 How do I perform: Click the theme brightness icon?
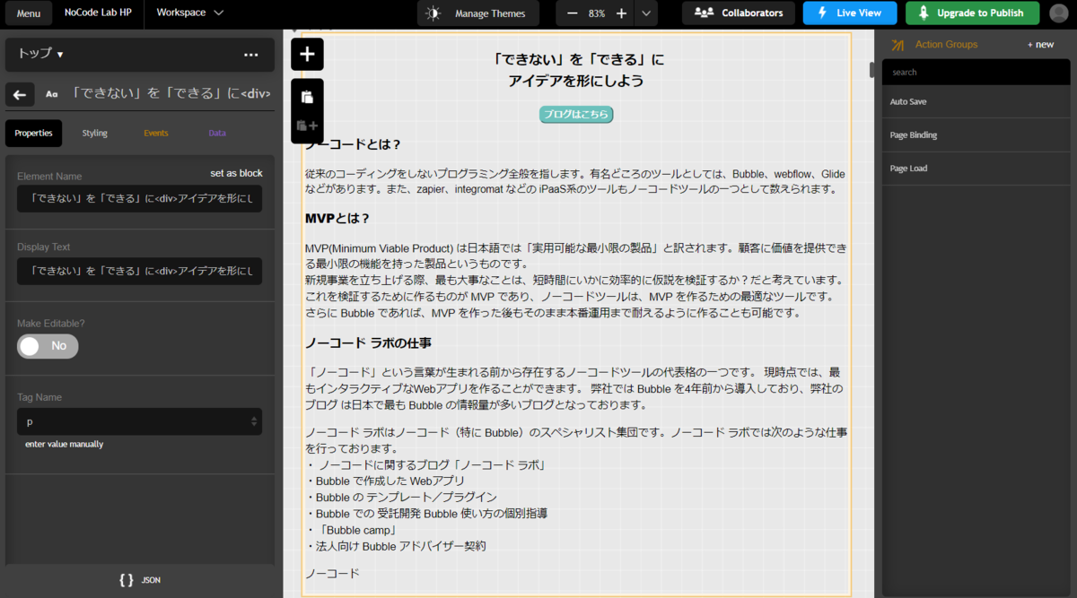pos(433,13)
